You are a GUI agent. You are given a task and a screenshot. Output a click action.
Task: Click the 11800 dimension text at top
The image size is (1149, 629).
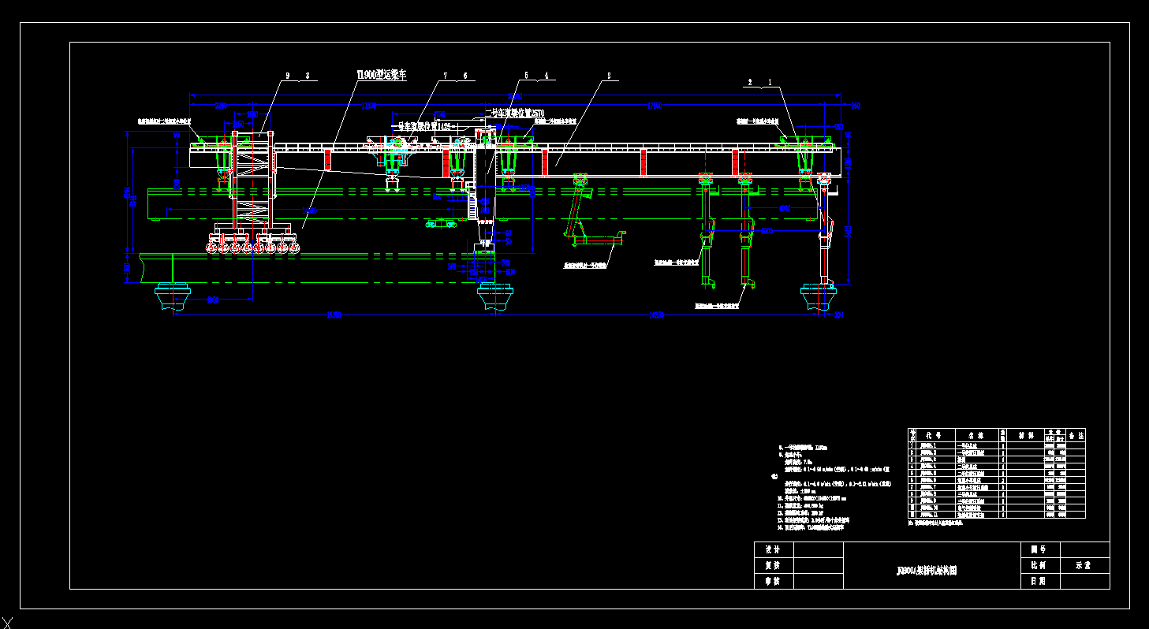368,106
